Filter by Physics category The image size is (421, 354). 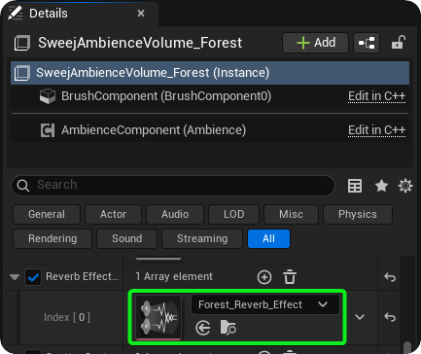pos(358,214)
